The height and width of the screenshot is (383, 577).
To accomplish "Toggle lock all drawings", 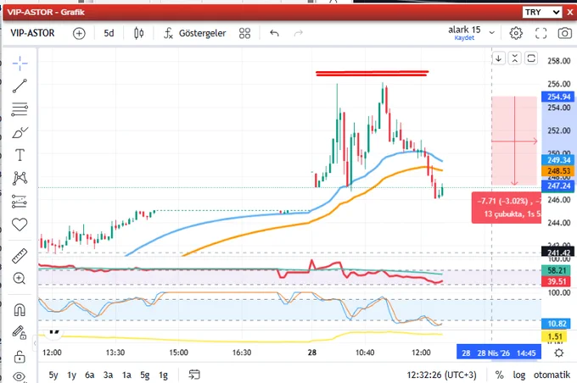I will (20, 357).
